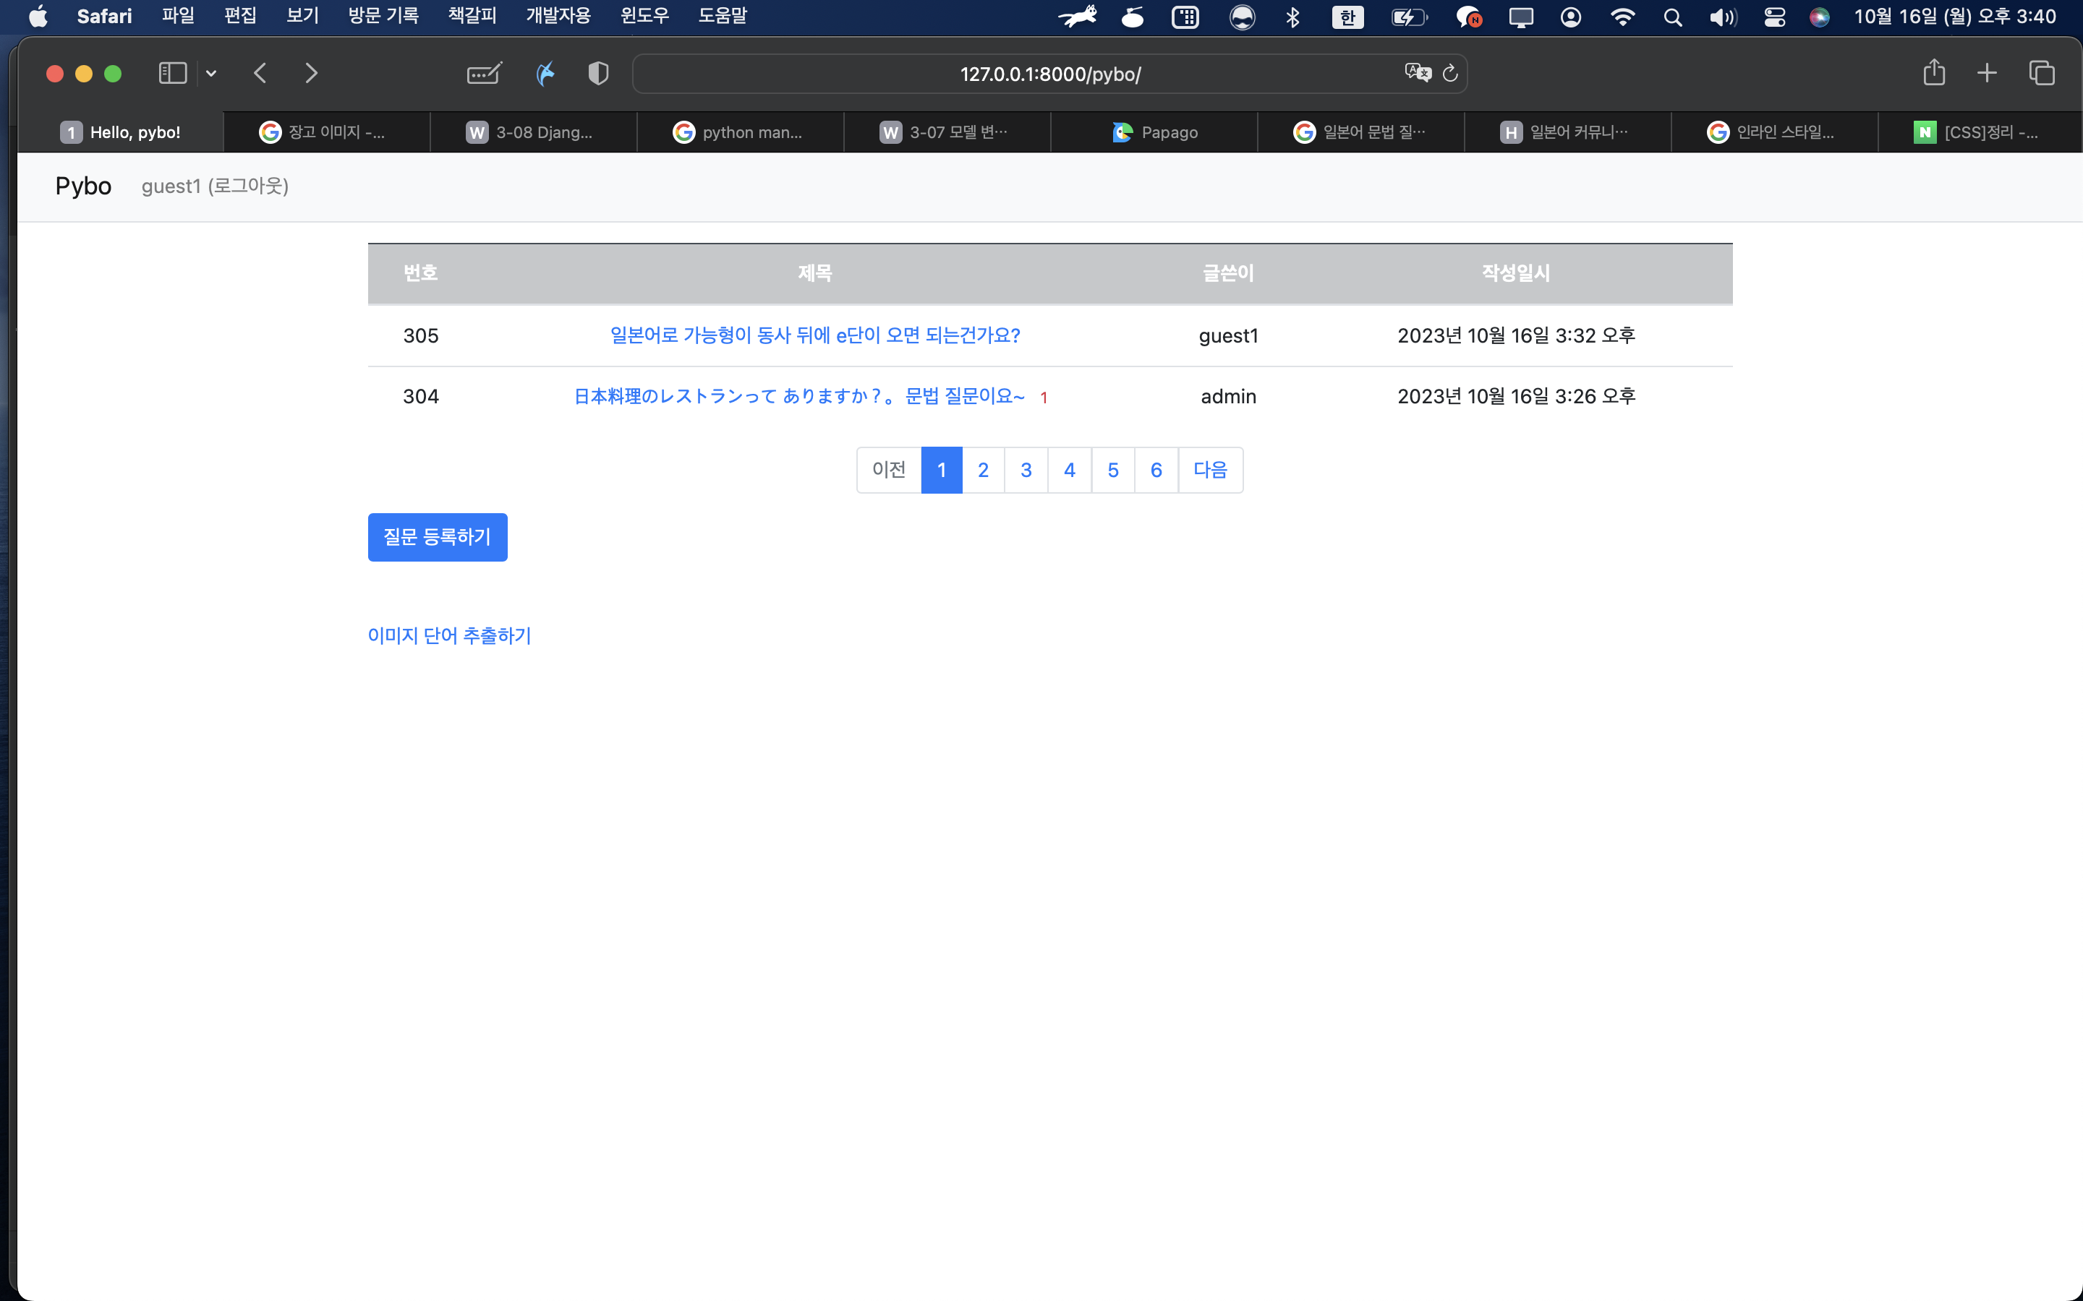Toggle the Safari sidebar icon
2083x1301 pixels.
pyautogui.click(x=172, y=73)
